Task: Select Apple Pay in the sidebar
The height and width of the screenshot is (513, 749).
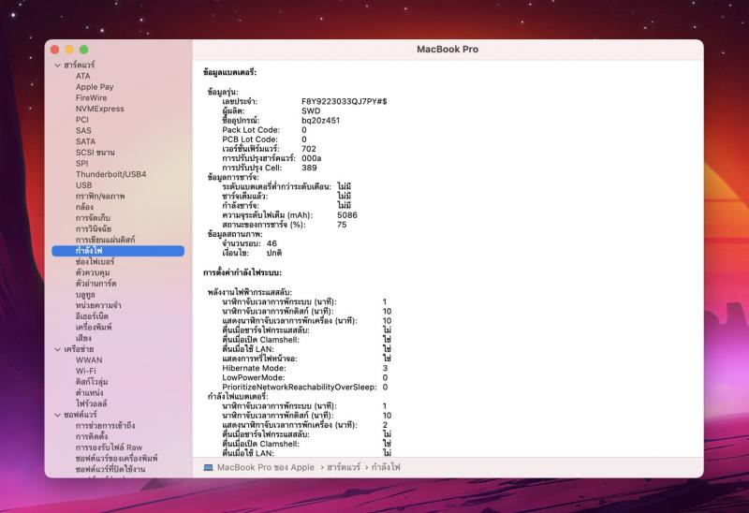Action: pos(95,87)
